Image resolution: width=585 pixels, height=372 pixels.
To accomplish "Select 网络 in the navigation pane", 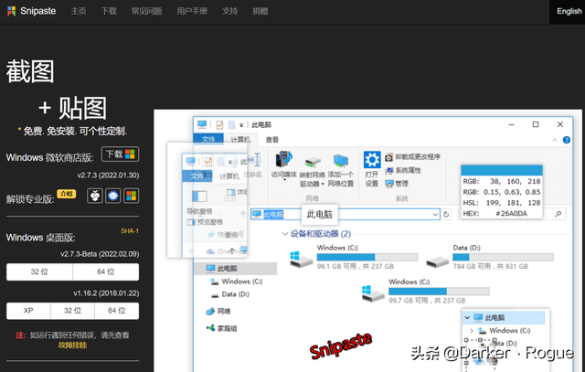I will (x=218, y=311).
